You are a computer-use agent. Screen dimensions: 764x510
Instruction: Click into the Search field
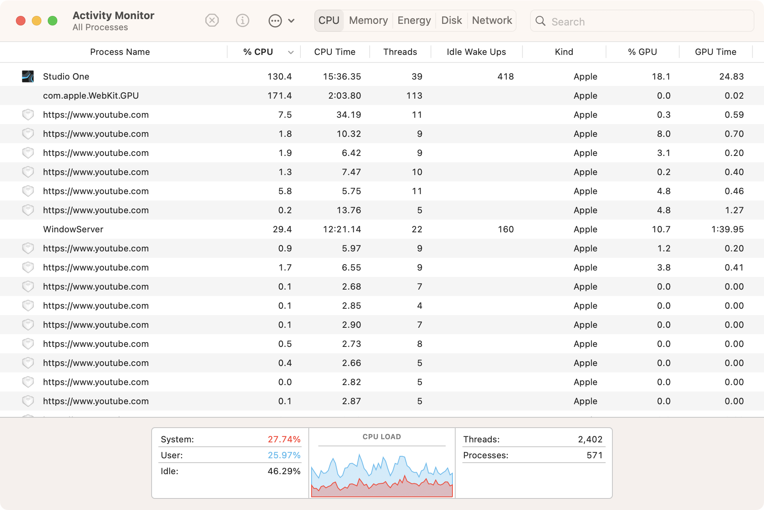coord(597,21)
